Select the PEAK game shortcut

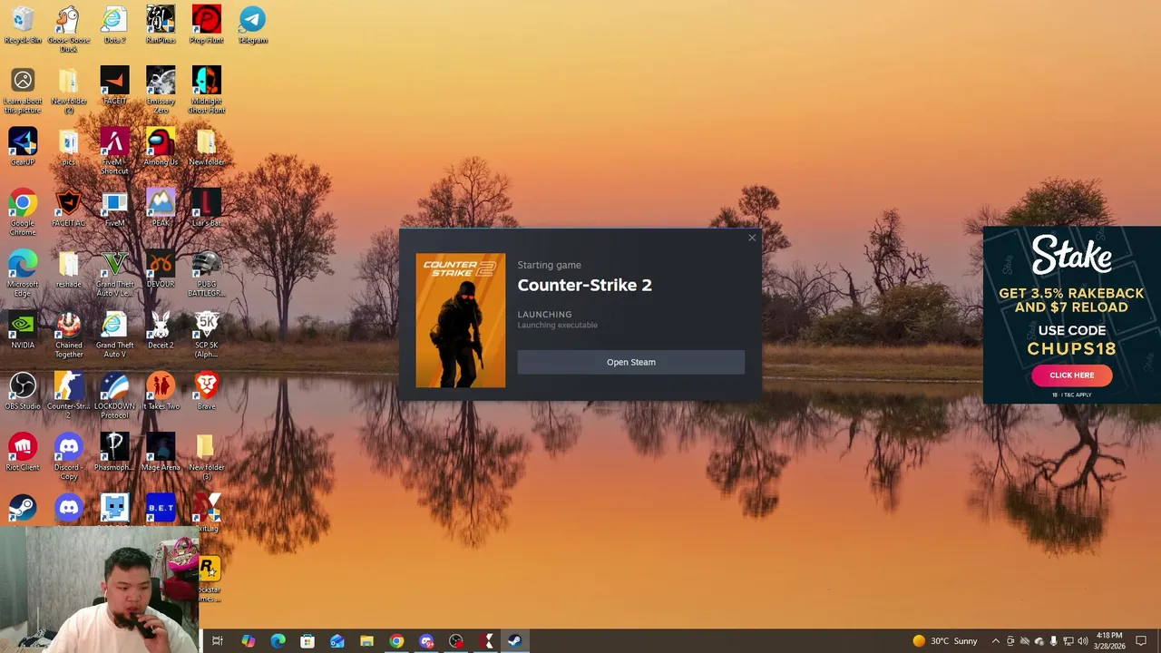click(161, 209)
